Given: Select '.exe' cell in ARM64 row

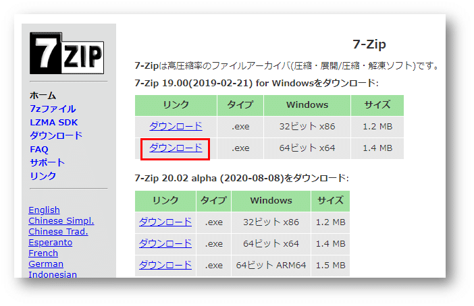Looking at the screenshot, I should tap(214, 266).
